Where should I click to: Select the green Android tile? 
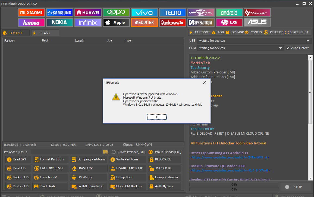[x=229, y=12]
